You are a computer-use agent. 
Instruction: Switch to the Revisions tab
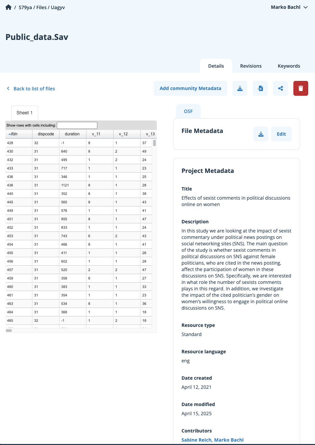[x=251, y=66]
